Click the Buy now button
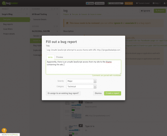 129,3
